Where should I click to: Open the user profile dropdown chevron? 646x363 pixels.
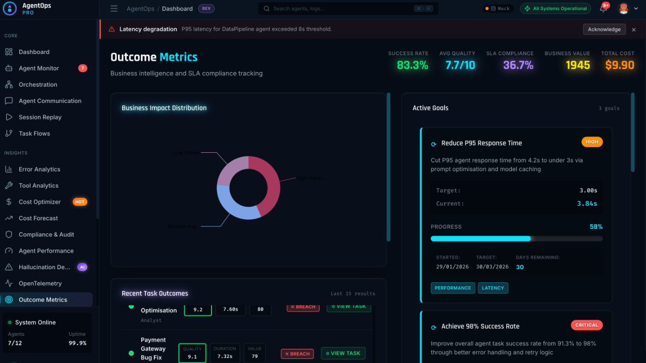635,9
